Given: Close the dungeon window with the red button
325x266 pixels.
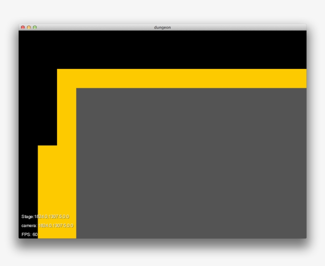Looking at the screenshot, I should [x=23, y=27].
